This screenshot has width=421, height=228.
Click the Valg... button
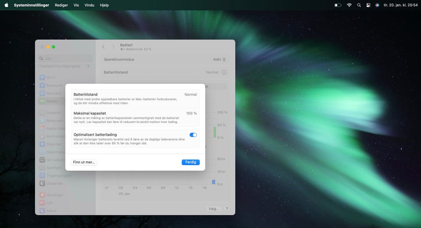coord(214,209)
